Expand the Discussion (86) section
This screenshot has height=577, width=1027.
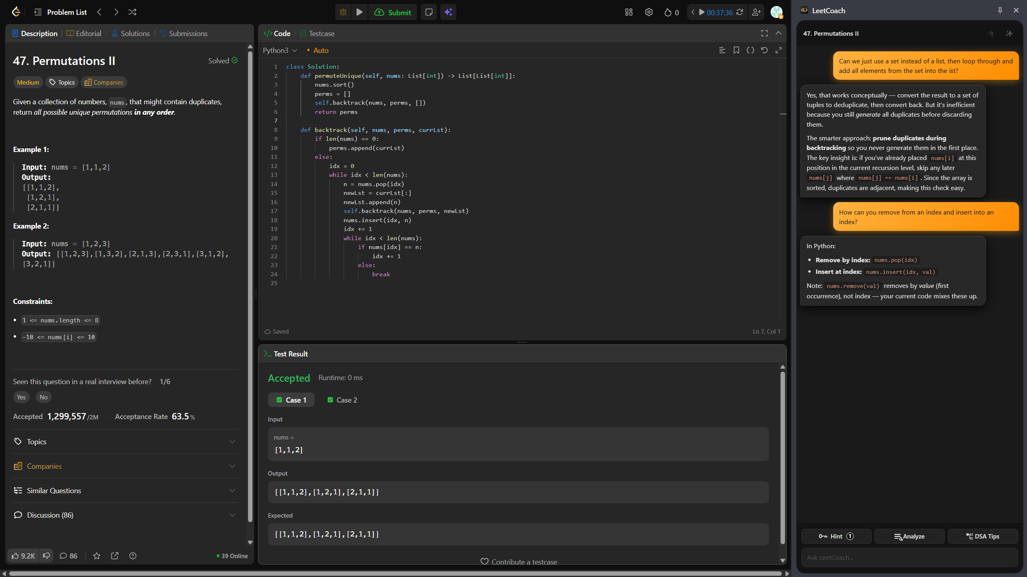pyautogui.click(x=126, y=515)
